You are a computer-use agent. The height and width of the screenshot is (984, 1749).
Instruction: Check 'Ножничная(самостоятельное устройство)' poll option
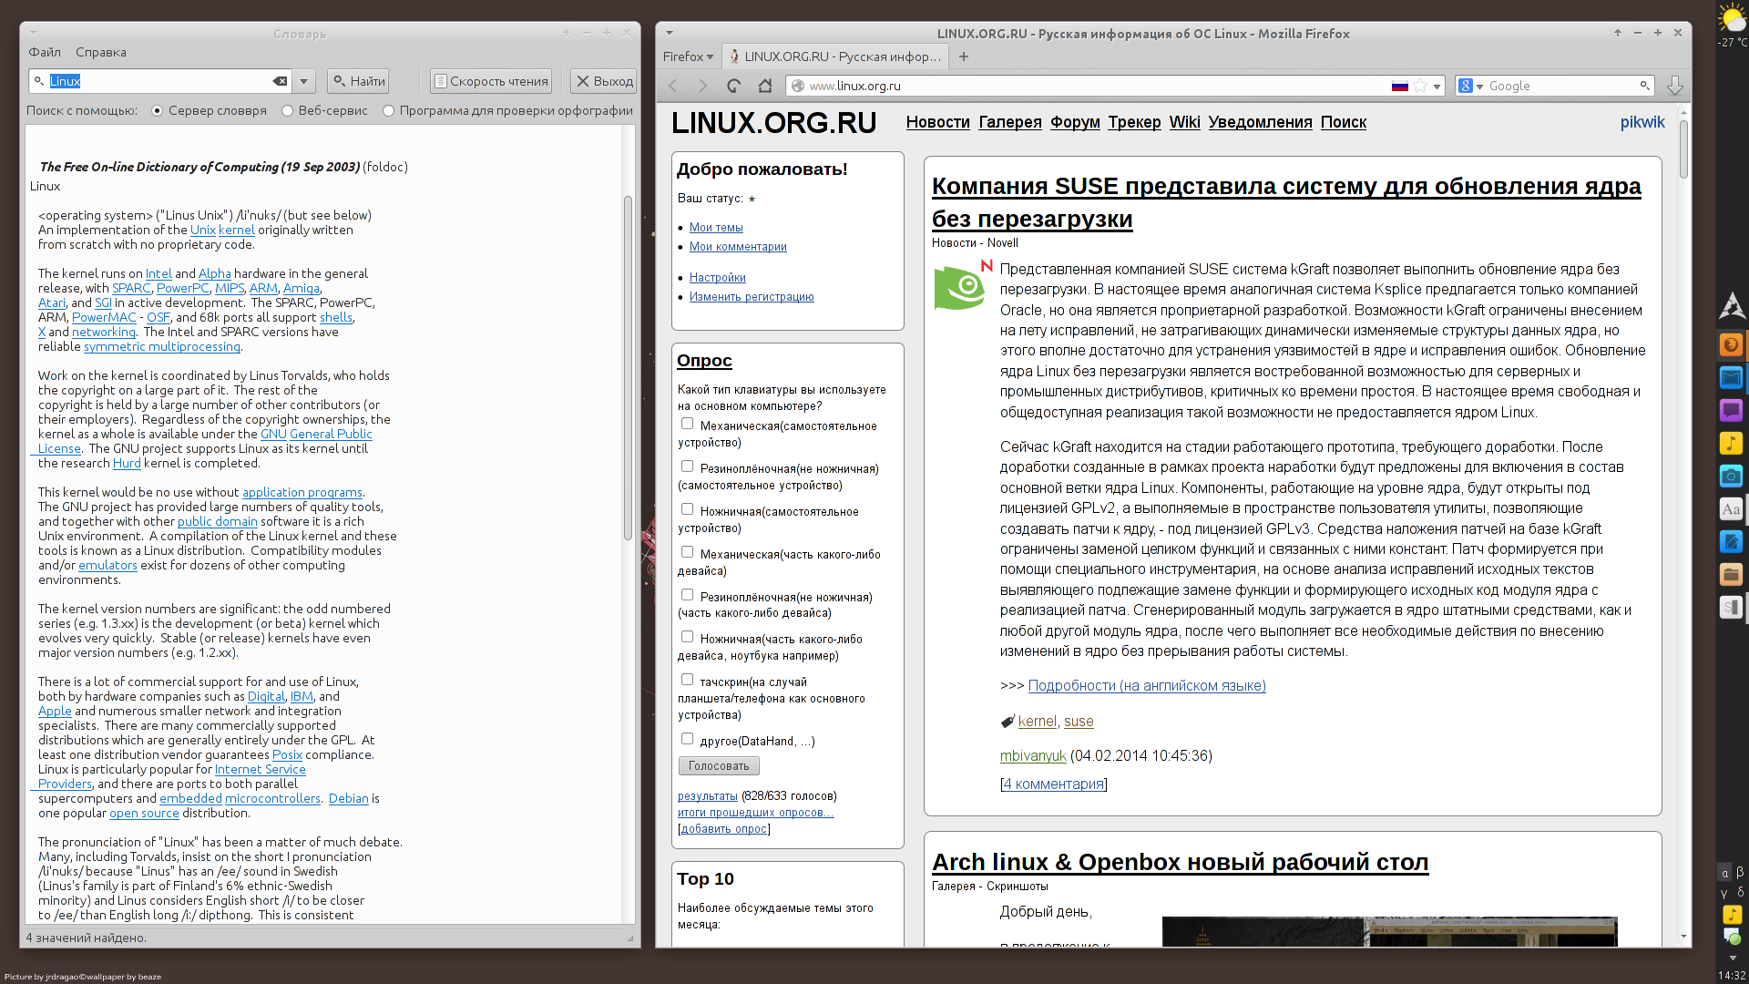[x=688, y=509]
